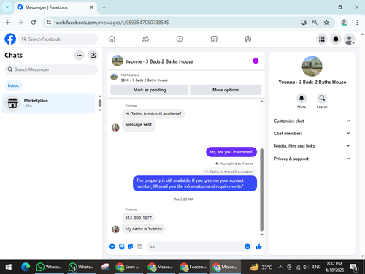
Task: Expand Privacy & support section
Action: tap(312, 159)
